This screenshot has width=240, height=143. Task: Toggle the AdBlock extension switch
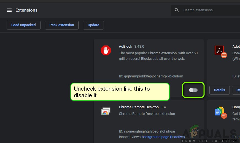(x=193, y=90)
